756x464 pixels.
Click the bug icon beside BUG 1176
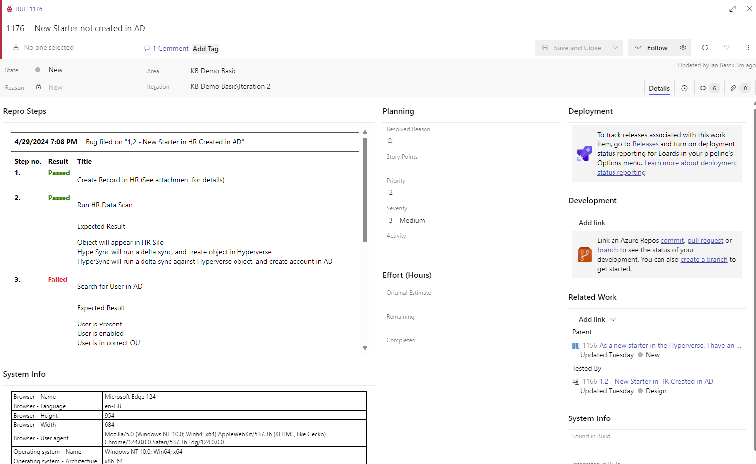[x=10, y=9]
